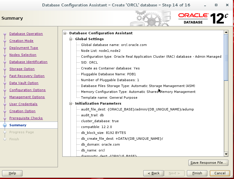Open the Management Options step

27,97
